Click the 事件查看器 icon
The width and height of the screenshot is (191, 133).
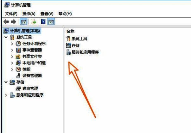point(18,50)
